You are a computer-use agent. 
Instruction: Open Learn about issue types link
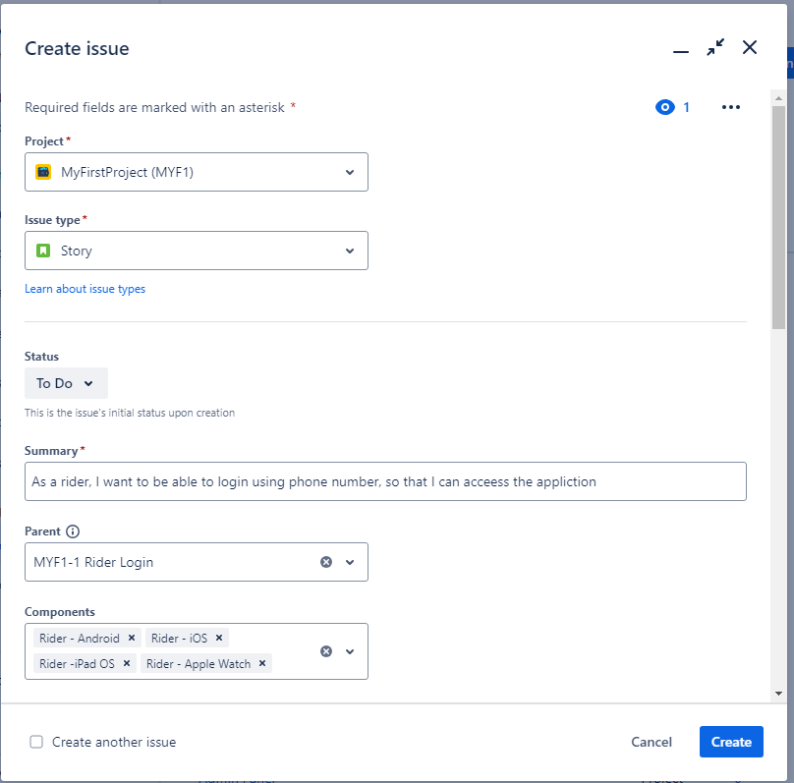(85, 289)
